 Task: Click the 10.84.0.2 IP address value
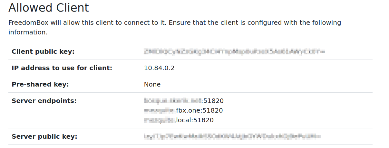(159, 68)
